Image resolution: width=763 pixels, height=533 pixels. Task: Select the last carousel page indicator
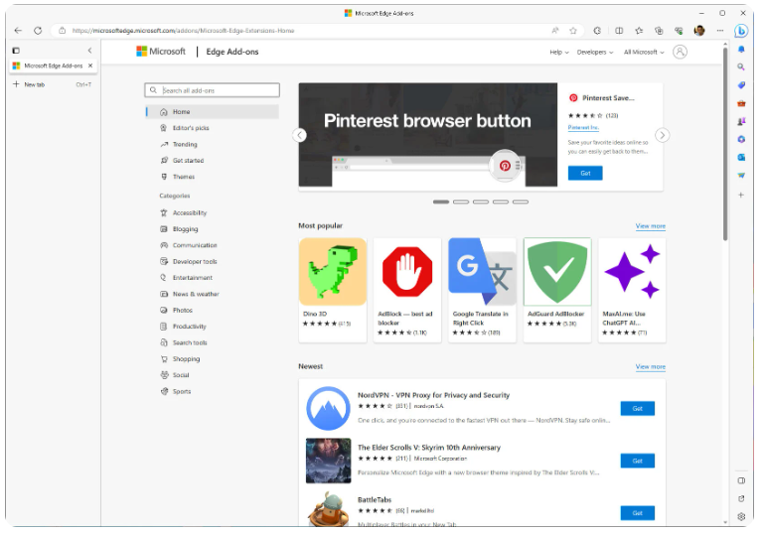pos(520,201)
